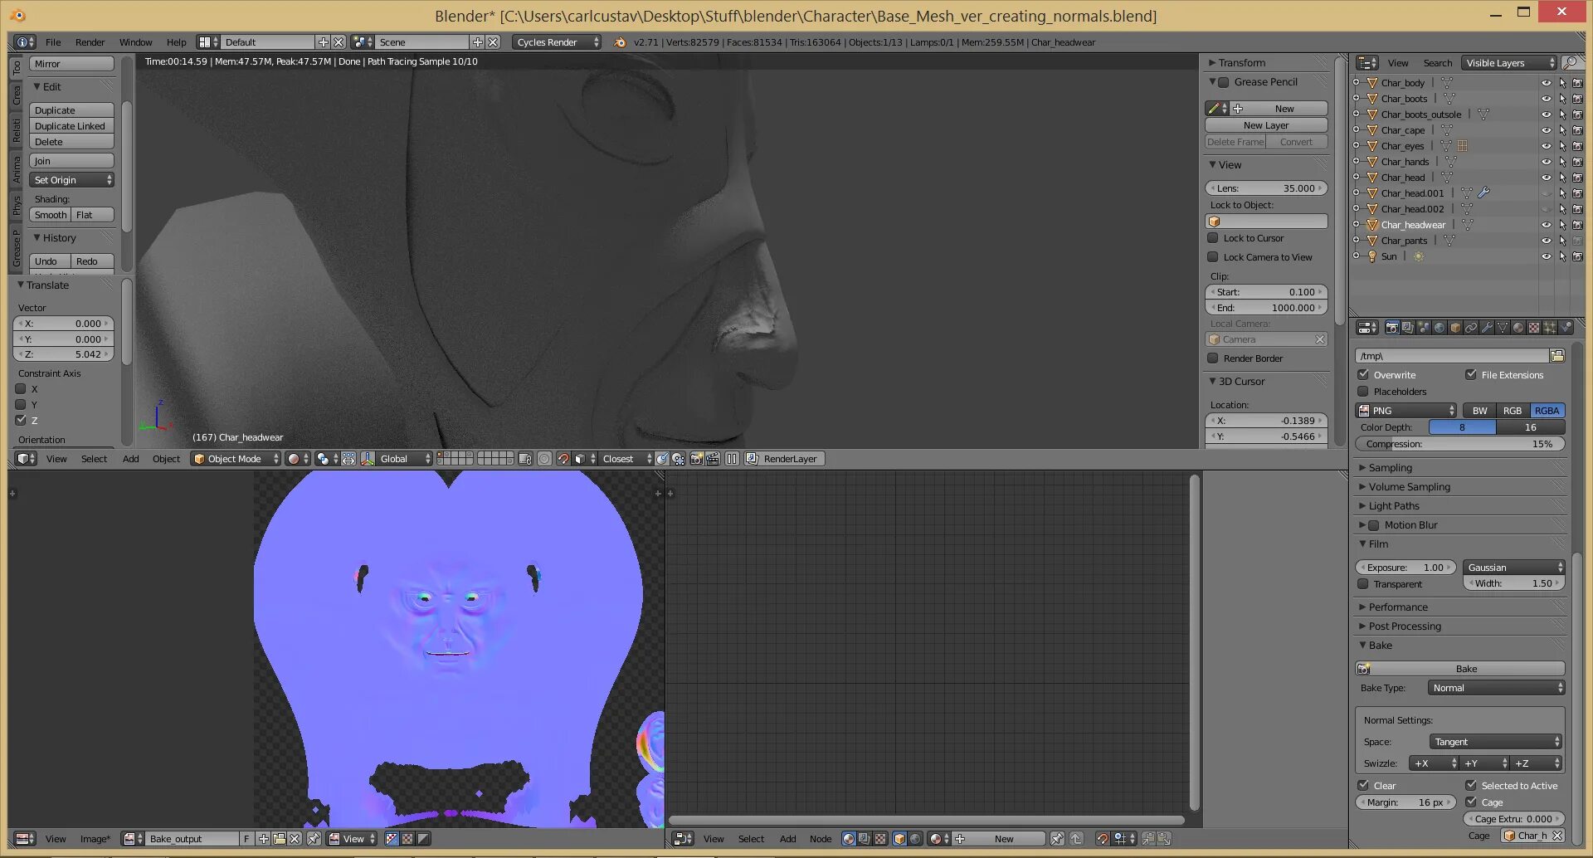
Task: Expand the Sampling panel
Action: [x=1390, y=468]
